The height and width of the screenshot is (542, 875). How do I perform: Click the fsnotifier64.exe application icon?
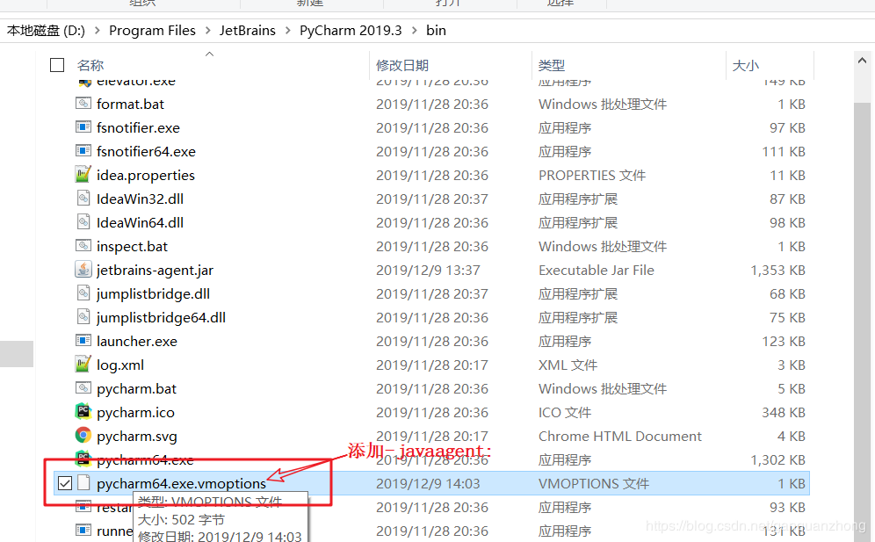pos(83,151)
